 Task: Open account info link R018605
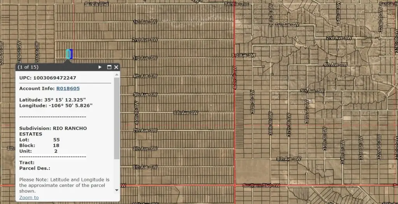pyautogui.click(x=68, y=88)
